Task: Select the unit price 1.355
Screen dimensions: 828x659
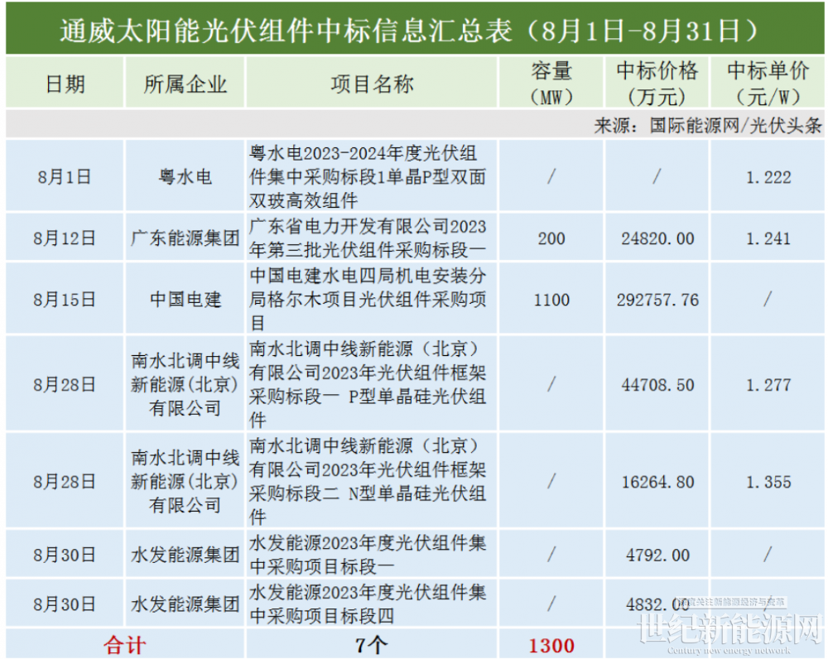Action: coord(768,482)
